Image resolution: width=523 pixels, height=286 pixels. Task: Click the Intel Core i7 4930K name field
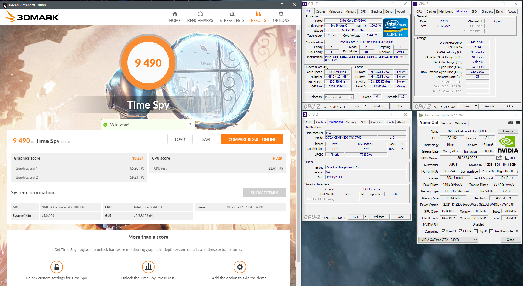[x=353, y=21]
